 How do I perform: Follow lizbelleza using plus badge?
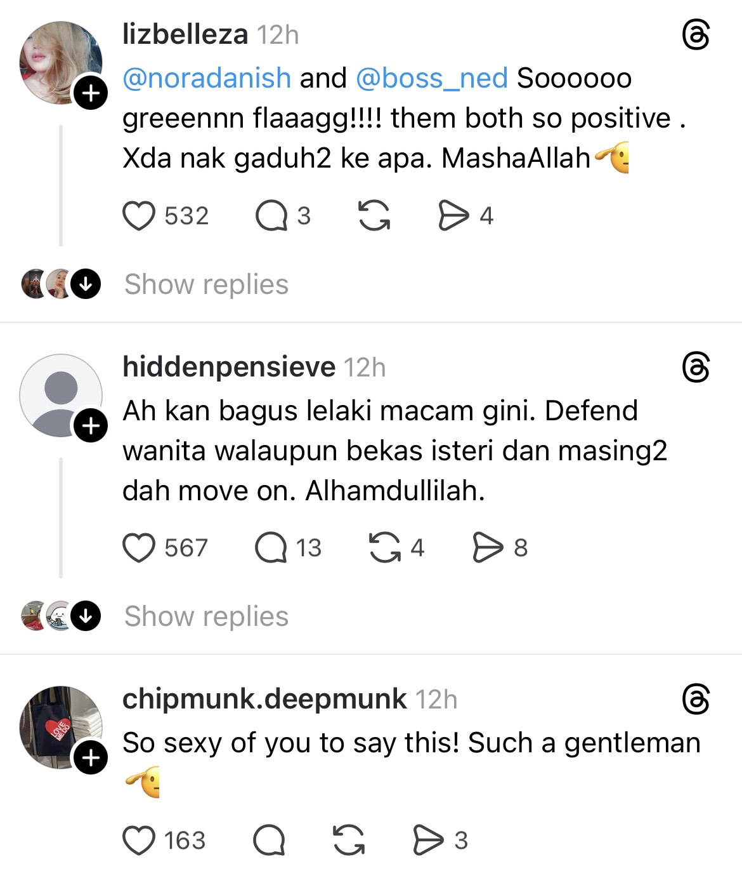[x=91, y=93]
